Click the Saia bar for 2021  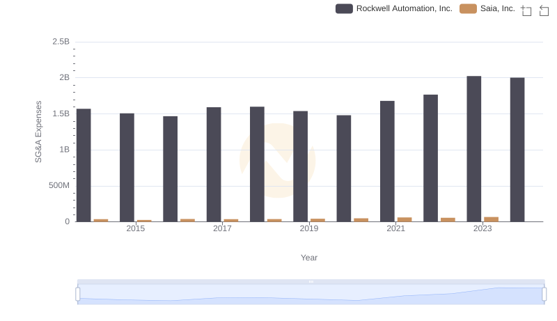(x=405, y=219)
